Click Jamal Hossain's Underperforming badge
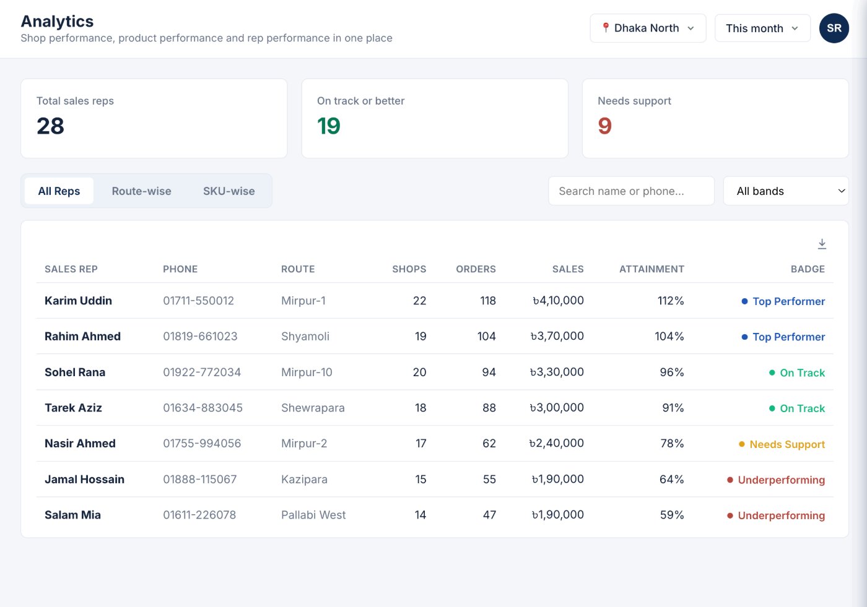 (776, 480)
